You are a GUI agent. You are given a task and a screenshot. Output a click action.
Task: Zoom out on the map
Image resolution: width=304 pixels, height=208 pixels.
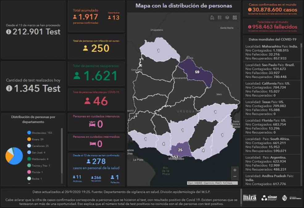235,177
